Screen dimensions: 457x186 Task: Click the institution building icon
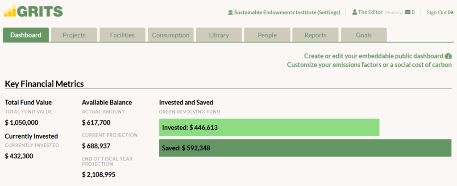tap(230, 12)
